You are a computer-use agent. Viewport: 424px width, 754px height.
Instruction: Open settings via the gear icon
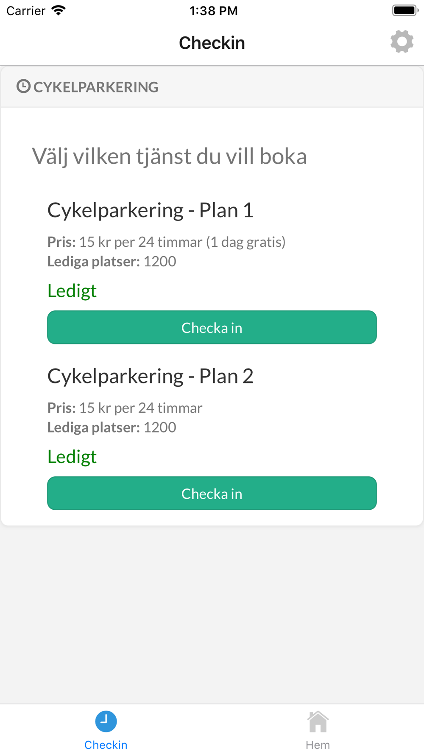(x=402, y=42)
